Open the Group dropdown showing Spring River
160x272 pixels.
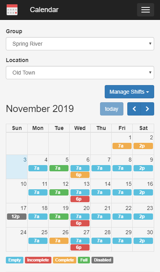(x=80, y=44)
